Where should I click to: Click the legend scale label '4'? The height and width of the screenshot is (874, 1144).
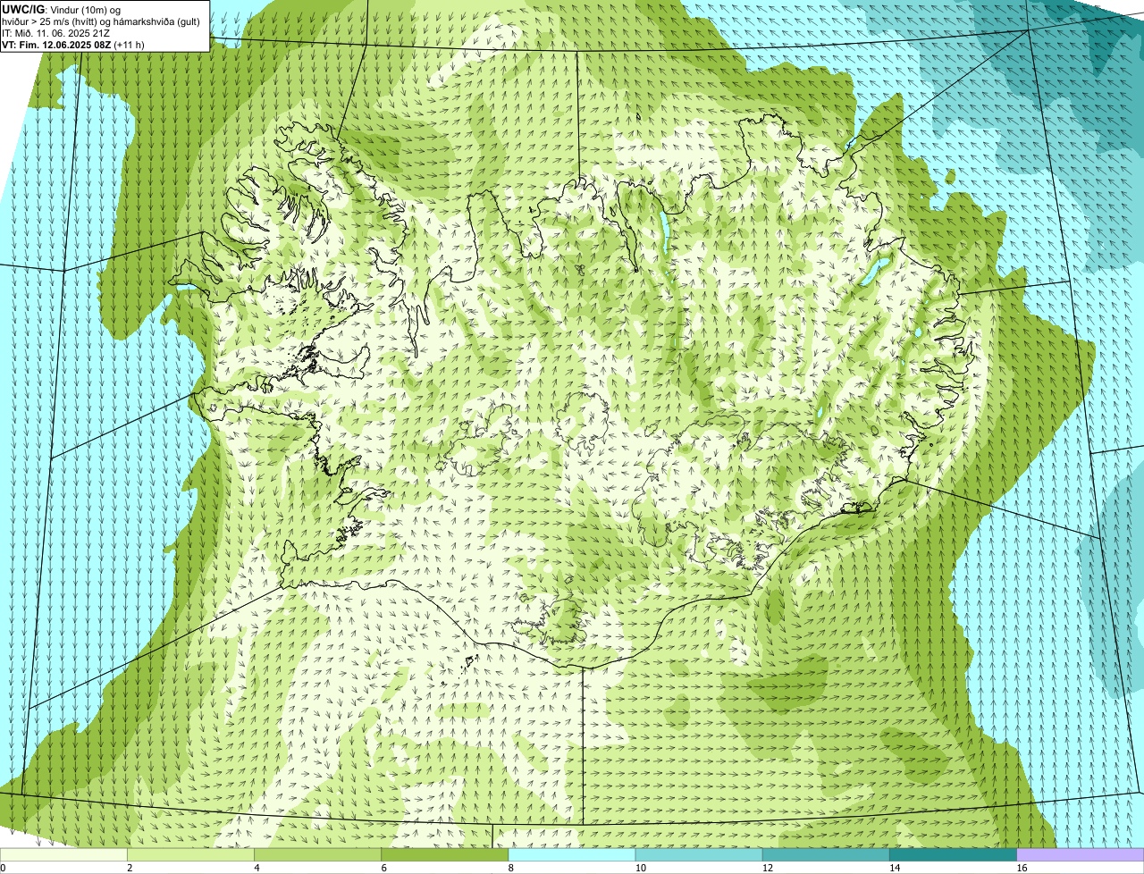coord(257,868)
